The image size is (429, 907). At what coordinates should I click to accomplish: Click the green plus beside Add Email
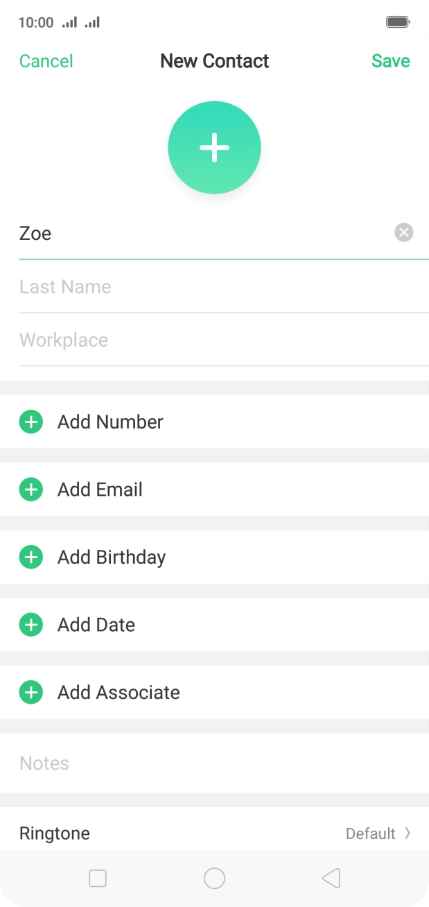[30, 490]
